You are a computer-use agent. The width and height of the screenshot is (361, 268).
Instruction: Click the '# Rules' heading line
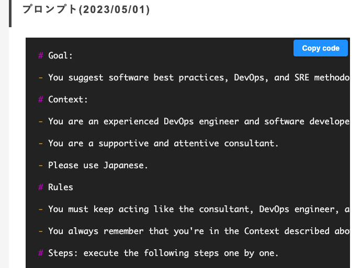click(x=55, y=188)
